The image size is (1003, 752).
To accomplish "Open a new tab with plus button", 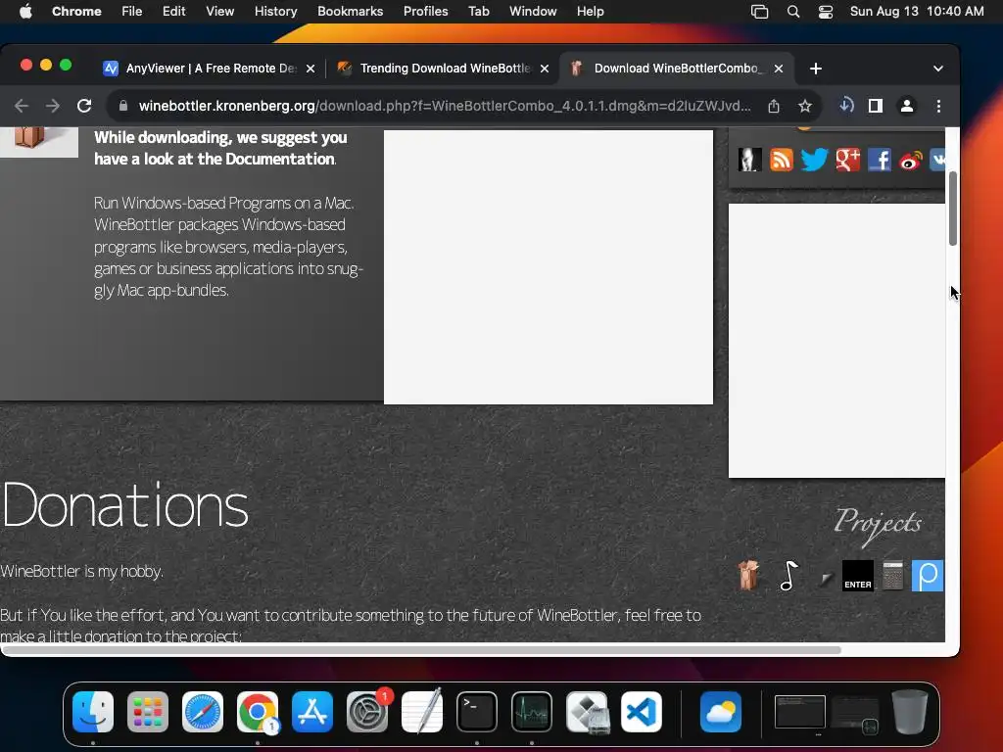I will (816, 69).
